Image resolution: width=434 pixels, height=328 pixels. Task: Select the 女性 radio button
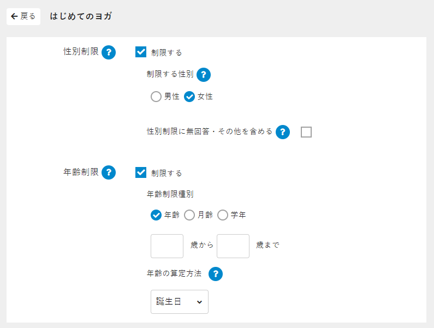189,97
